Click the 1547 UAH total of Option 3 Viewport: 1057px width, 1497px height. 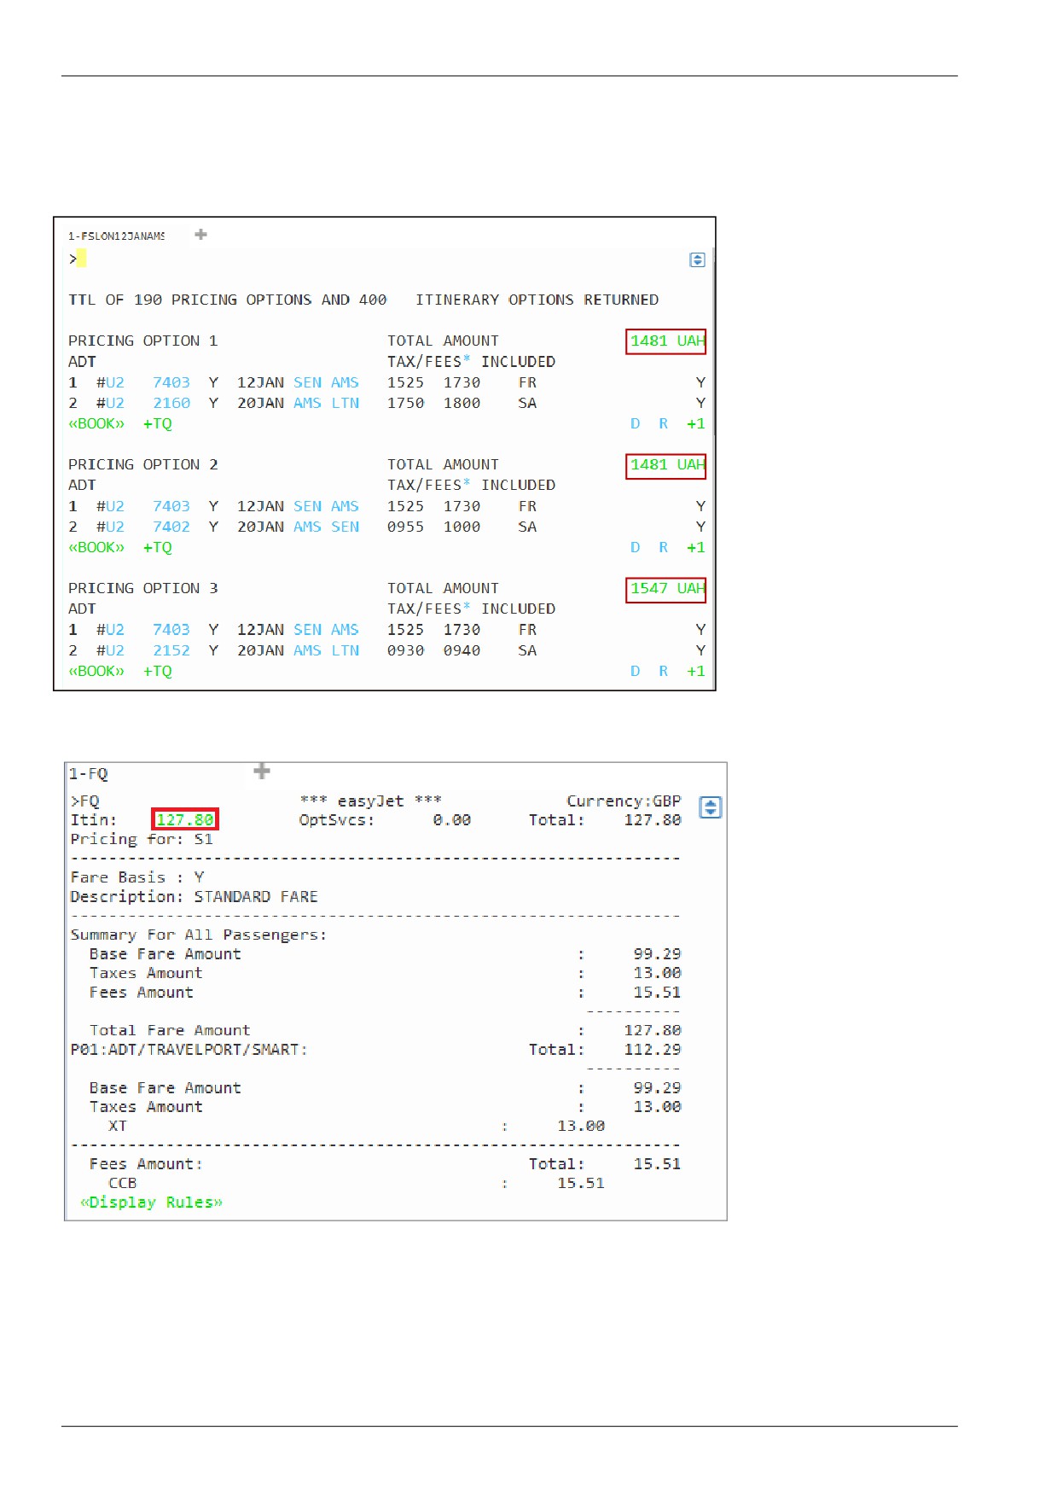[x=666, y=589]
